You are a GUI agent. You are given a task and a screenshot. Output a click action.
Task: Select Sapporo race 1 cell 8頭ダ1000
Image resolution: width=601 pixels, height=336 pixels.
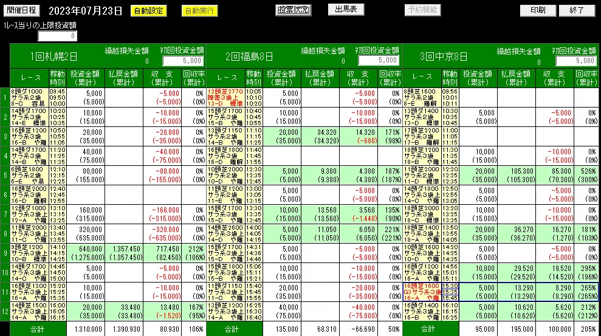tap(30, 97)
